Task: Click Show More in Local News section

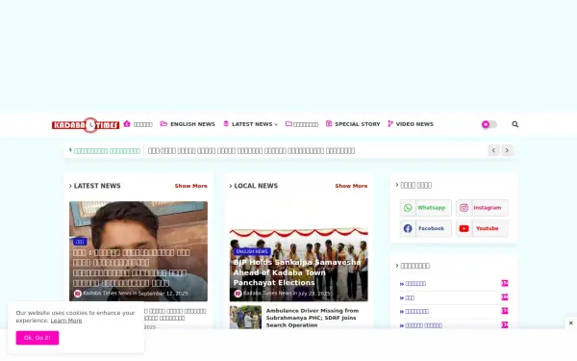Action: coord(351,186)
